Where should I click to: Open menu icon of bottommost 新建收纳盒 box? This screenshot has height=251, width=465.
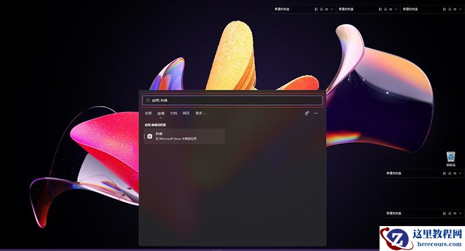click(455, 213)
